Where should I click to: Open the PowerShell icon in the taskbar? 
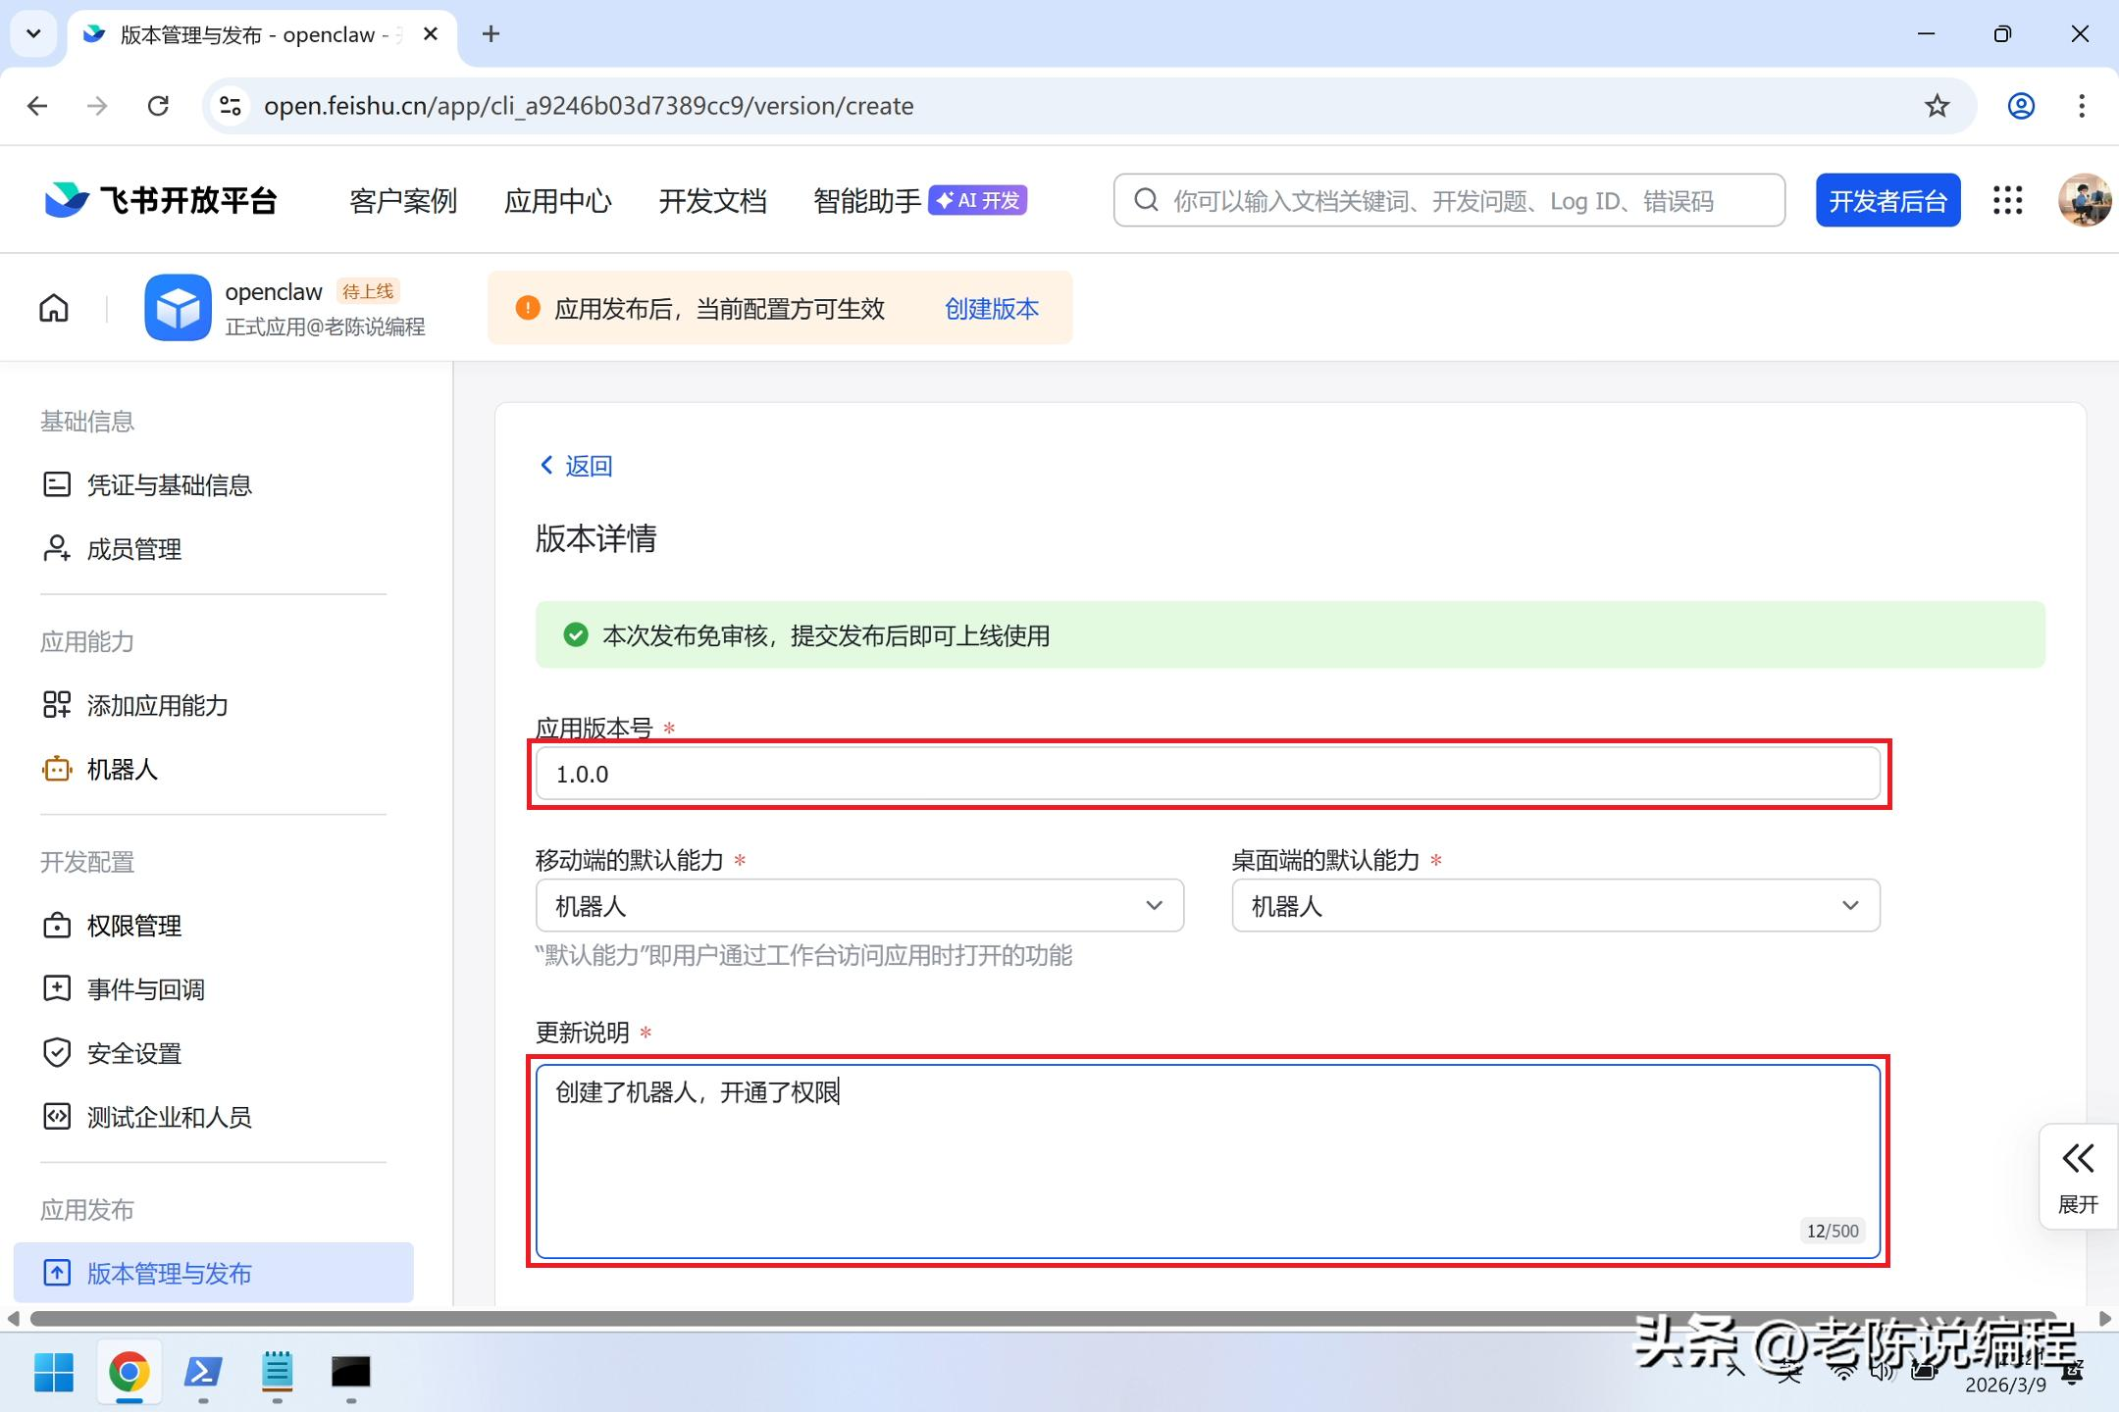(x=203, y=1372)
